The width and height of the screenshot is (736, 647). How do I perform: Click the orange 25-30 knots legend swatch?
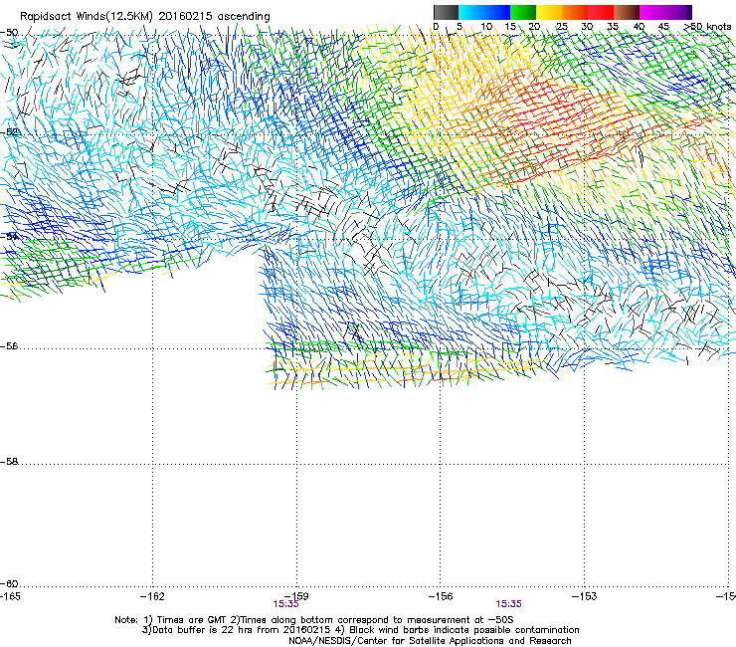tap(575, 12)
